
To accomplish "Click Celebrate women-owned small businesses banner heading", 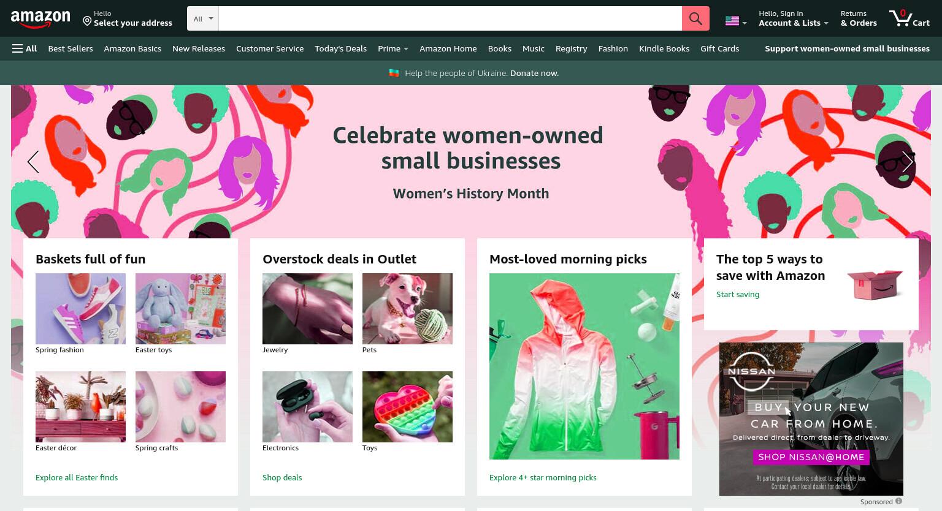I will click(468, 148).
